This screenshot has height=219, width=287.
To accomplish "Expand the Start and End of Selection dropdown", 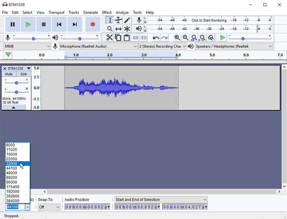I will pyautogui.click(x=161, y=200).
